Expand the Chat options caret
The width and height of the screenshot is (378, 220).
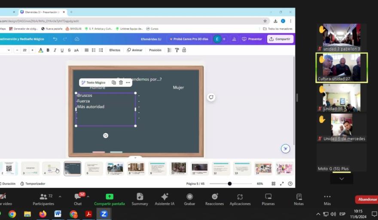pos(88,197)
